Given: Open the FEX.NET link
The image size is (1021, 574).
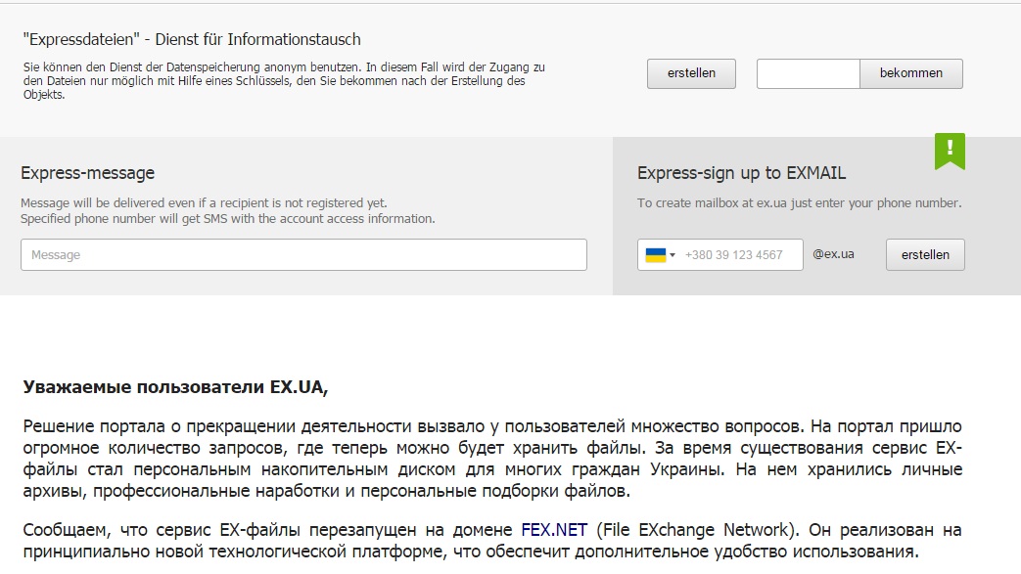Looking at the screenshot, I should pos(554,530).
